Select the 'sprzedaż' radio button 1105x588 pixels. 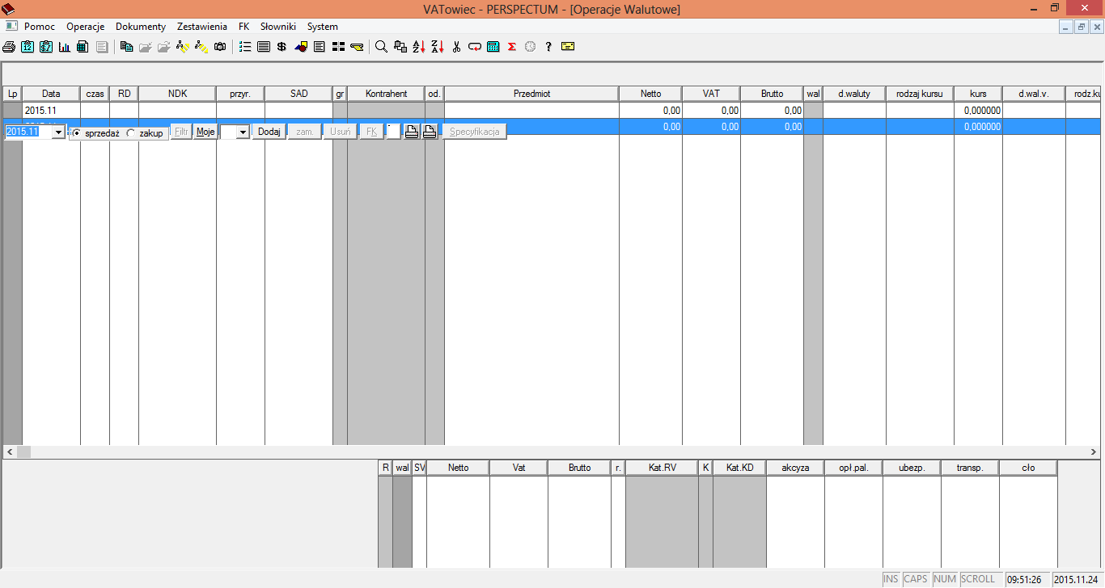[x=77, y=132]
